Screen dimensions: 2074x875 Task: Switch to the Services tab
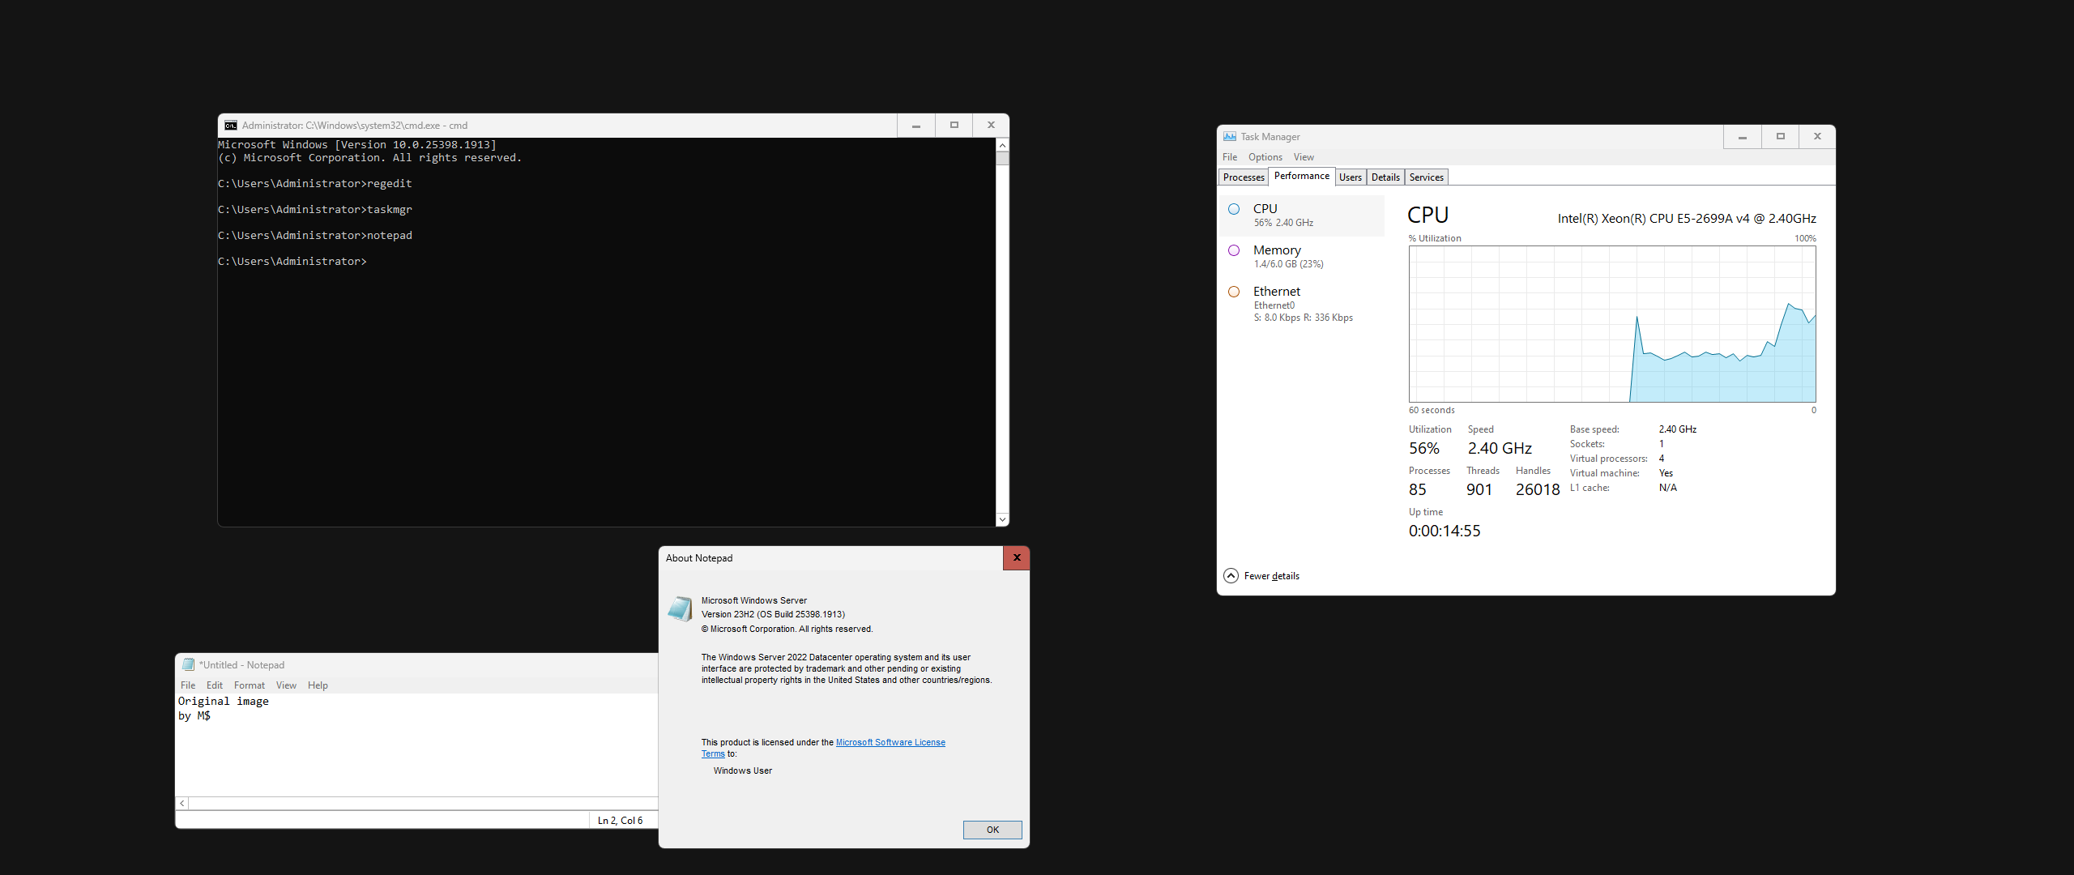(x=1426, y=177)
